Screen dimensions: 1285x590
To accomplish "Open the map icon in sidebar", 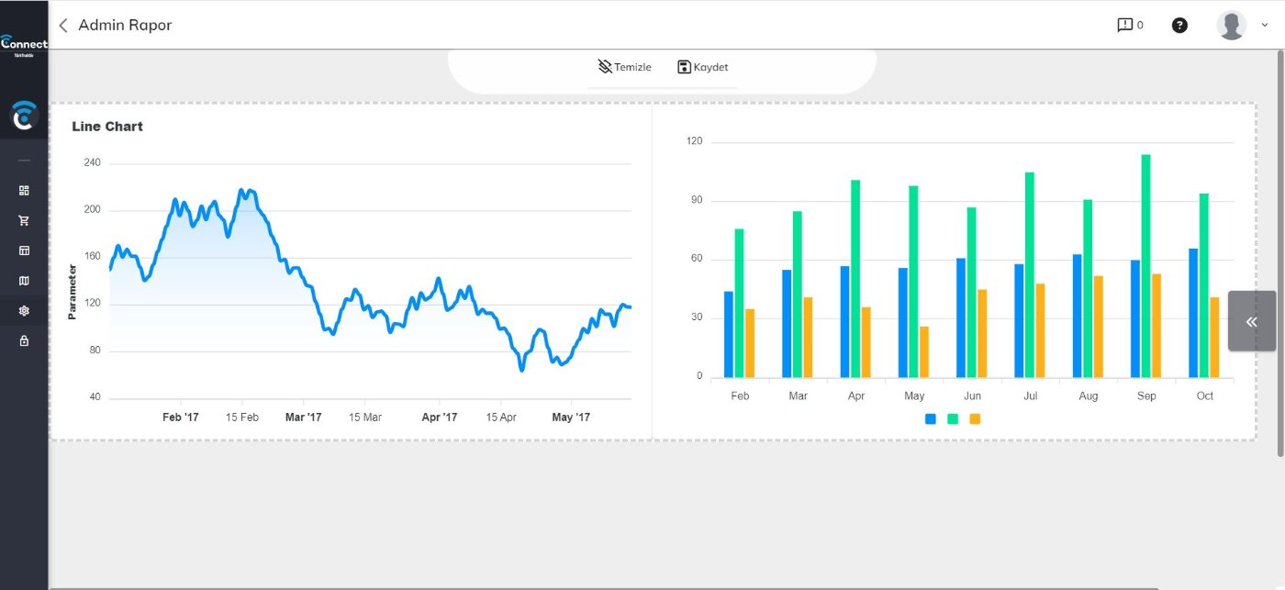I will click(24, 281).
